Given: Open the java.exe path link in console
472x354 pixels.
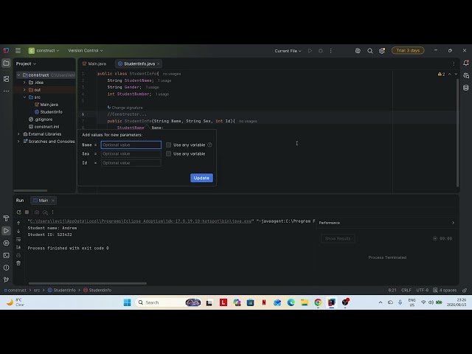Looking at the screenshot, I should [140, 221].
